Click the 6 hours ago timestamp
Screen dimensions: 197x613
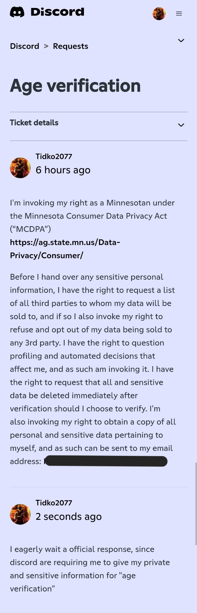click(x=63, y=170)
